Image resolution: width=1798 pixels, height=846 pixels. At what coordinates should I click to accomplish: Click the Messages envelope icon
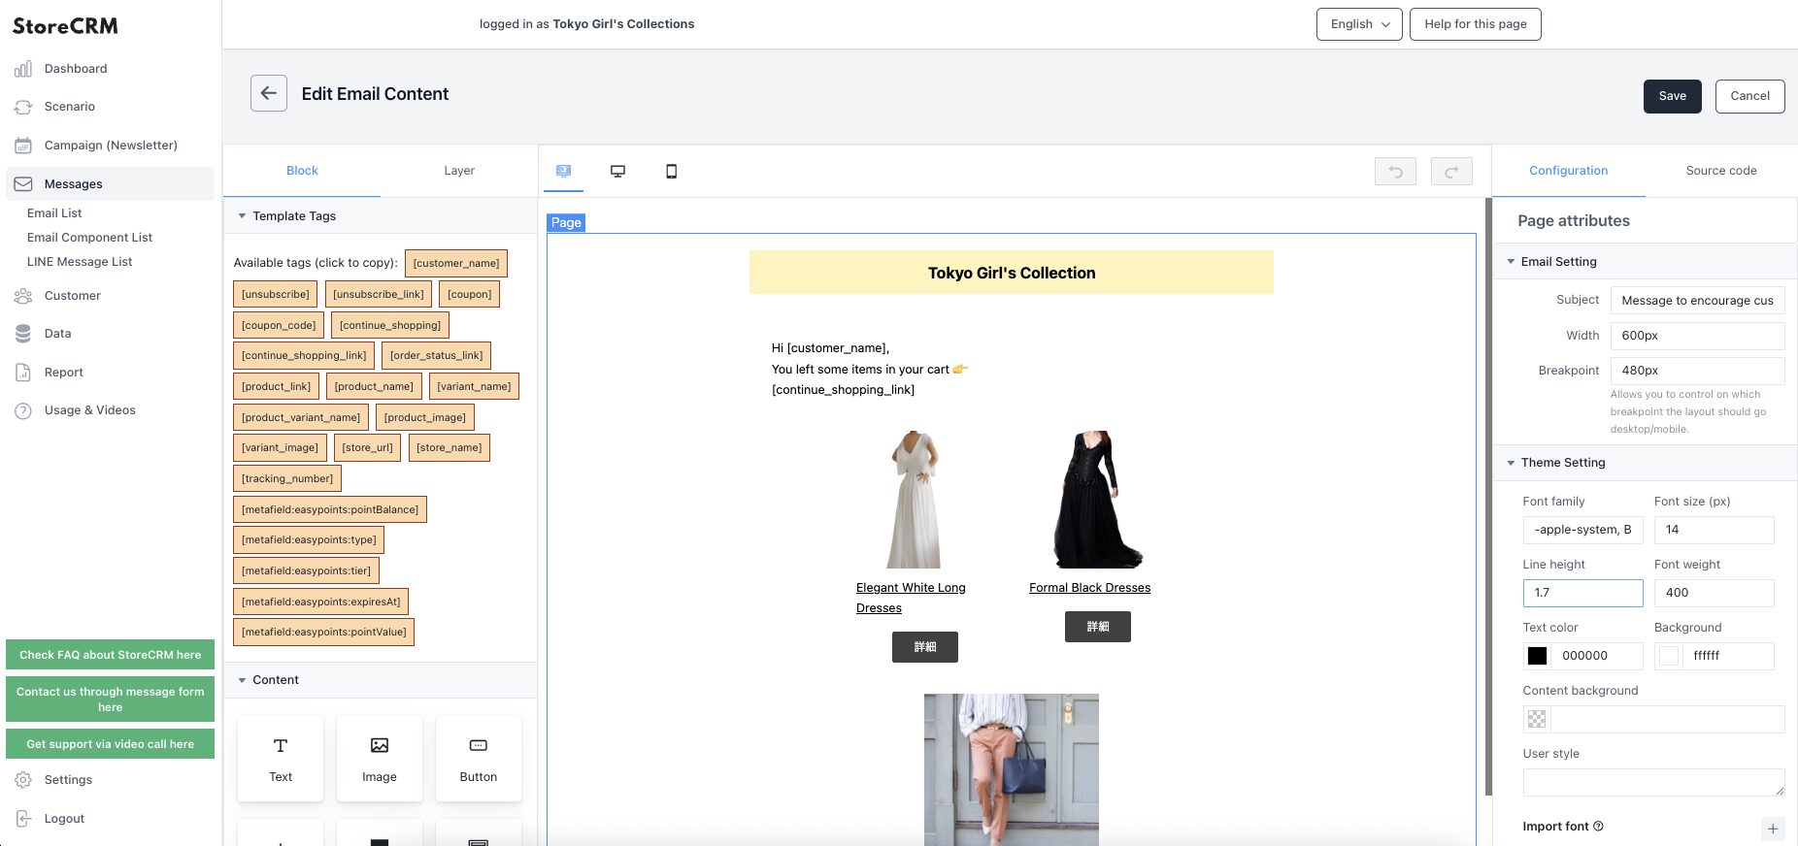click(x=23, y=184)
